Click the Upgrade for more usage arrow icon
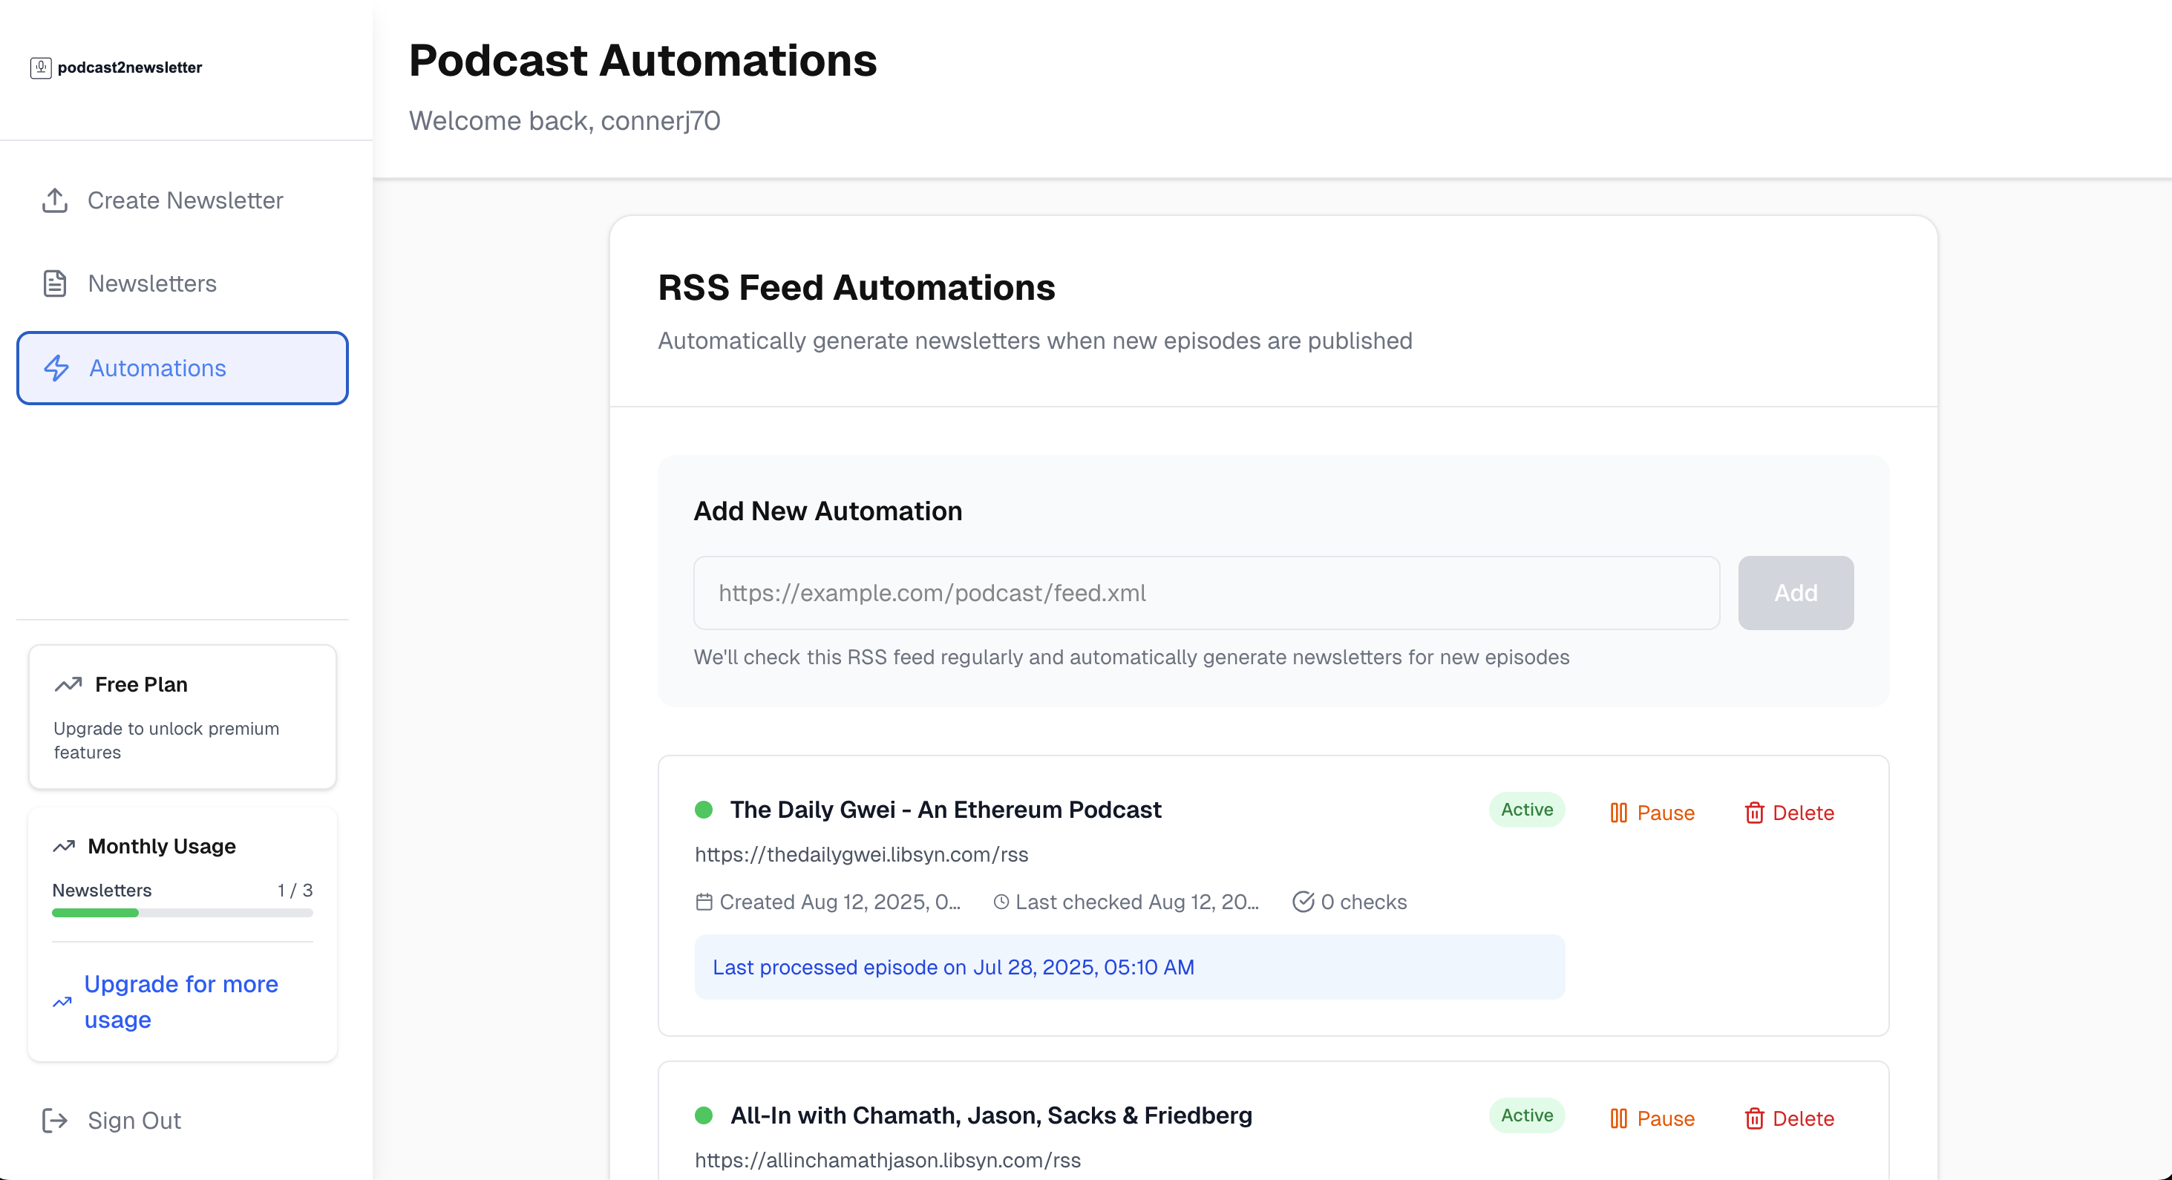This screenshot has height=1180, width=2172. [x=62, y=1002]
